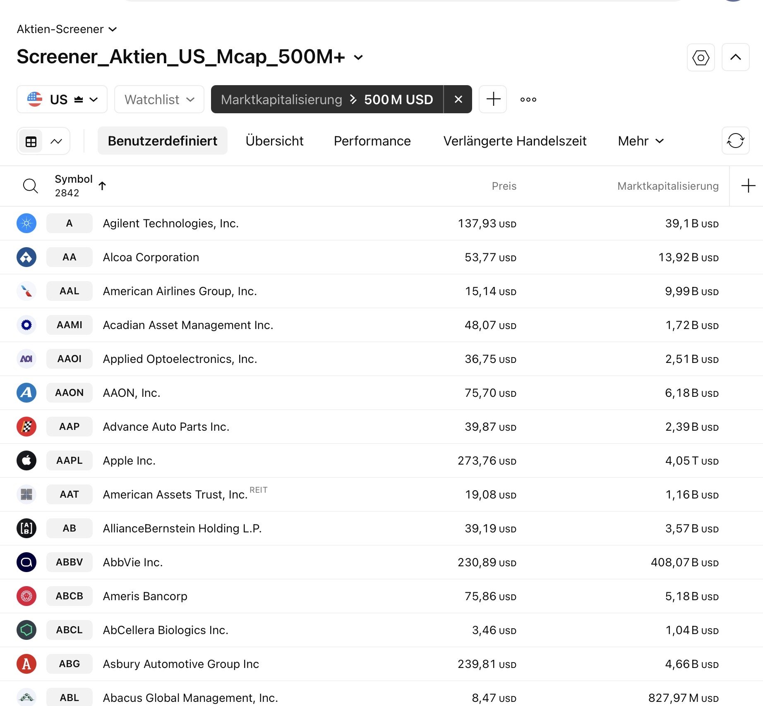Open the three-dots more filters menu
Viewport: 763px width, 706px height.
(x=528, y=100)
